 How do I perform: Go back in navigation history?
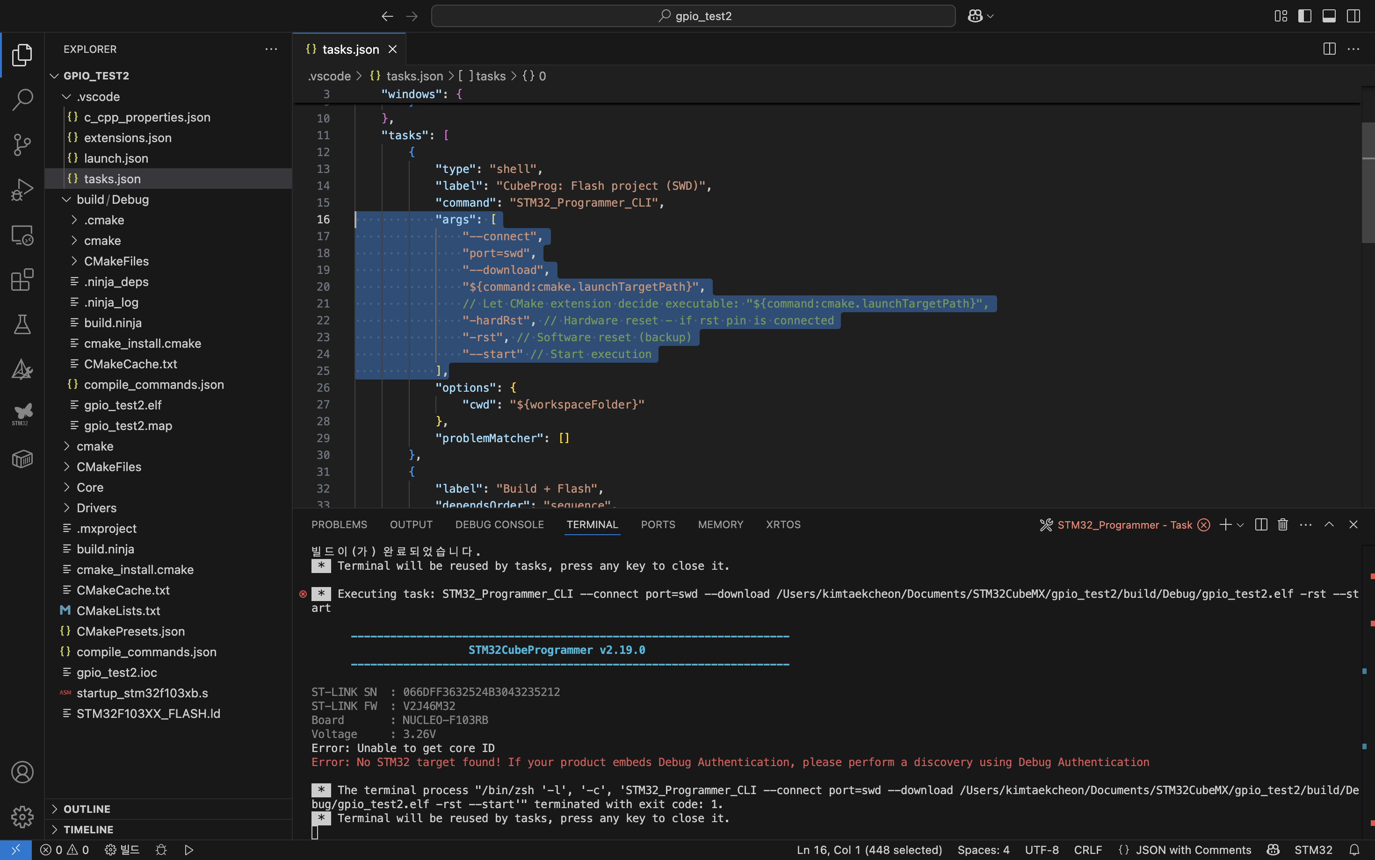coord(388,16)
